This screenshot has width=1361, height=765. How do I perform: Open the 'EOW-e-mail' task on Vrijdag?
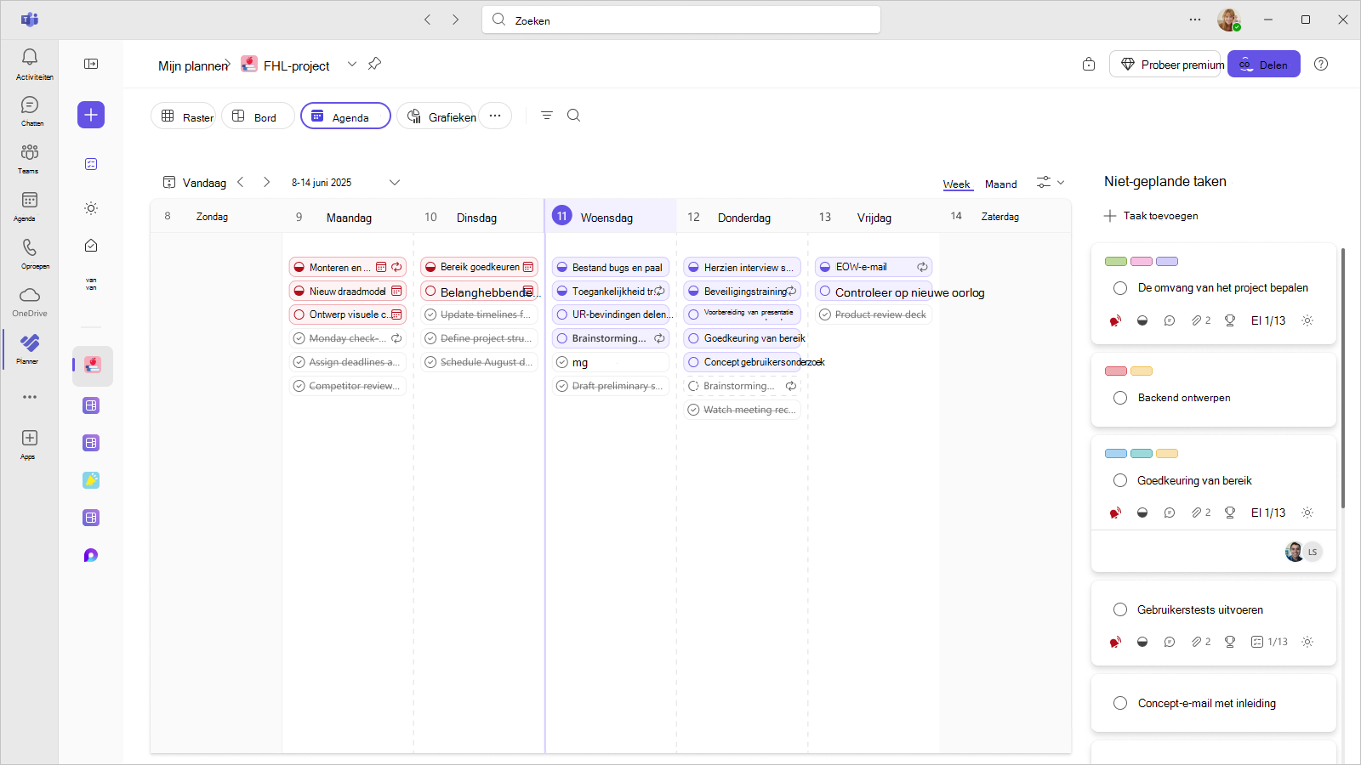coord(874,267)
